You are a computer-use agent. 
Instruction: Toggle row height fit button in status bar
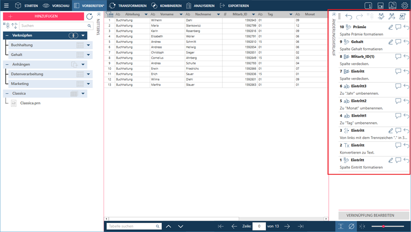[341, 226]
